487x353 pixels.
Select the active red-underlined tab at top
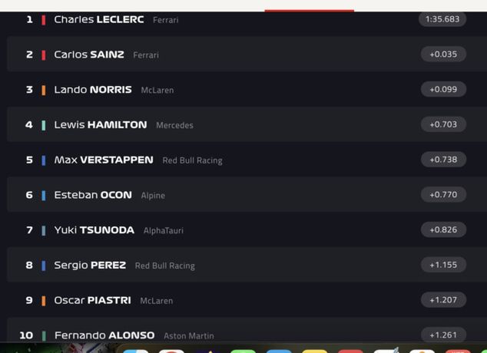click(x=310, y=6)
